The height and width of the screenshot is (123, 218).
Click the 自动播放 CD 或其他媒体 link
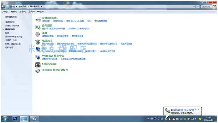click(79, 28)
